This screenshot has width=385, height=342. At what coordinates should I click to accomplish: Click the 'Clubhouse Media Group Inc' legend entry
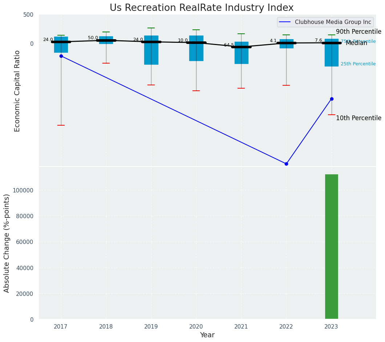(x=325, y=22)
